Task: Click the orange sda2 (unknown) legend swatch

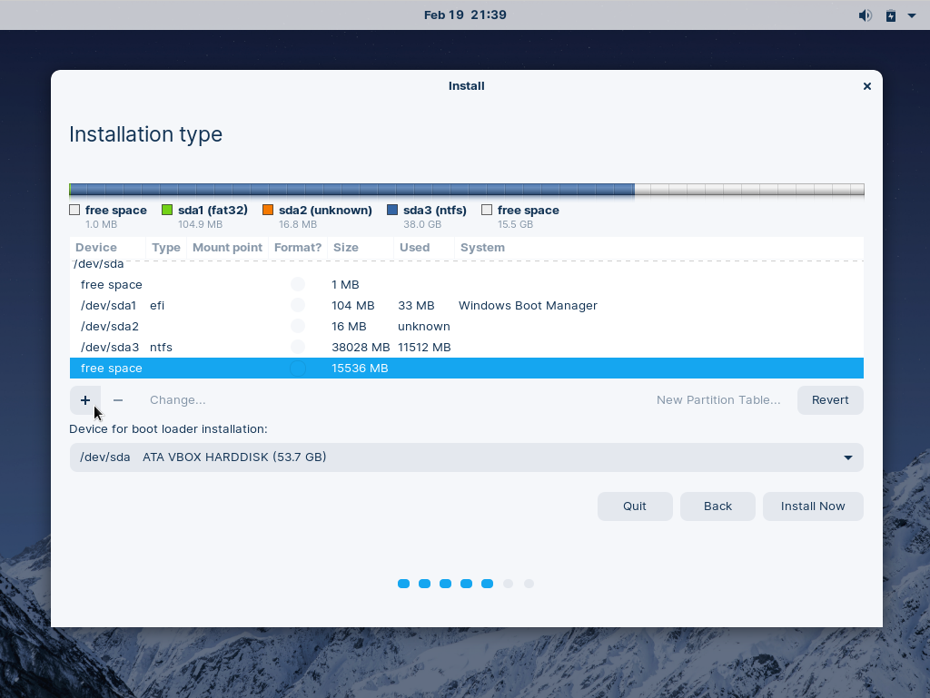Action: point(268,211)
